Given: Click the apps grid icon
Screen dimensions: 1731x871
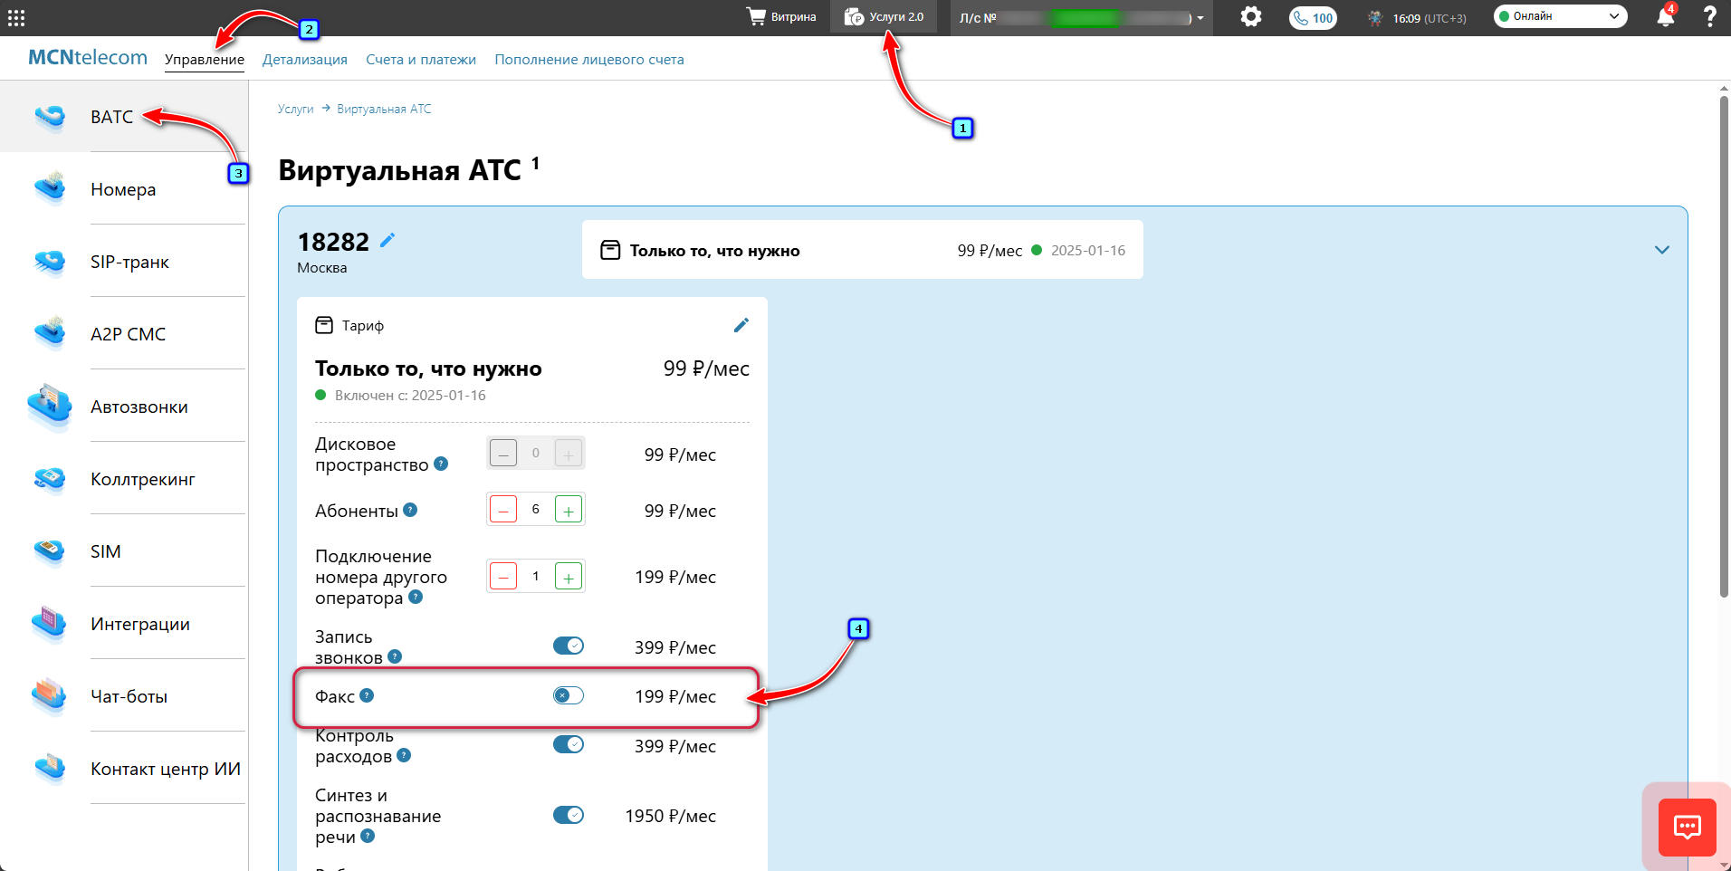Looking at the screenshot, I should coord(16,17).
